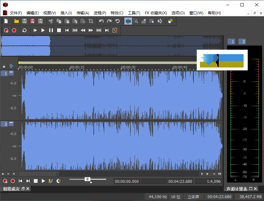Click the Copy icon in toolbar

pos(59,21)
